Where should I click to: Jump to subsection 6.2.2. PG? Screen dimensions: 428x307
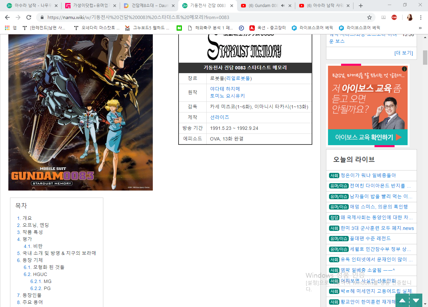[40, 288]
